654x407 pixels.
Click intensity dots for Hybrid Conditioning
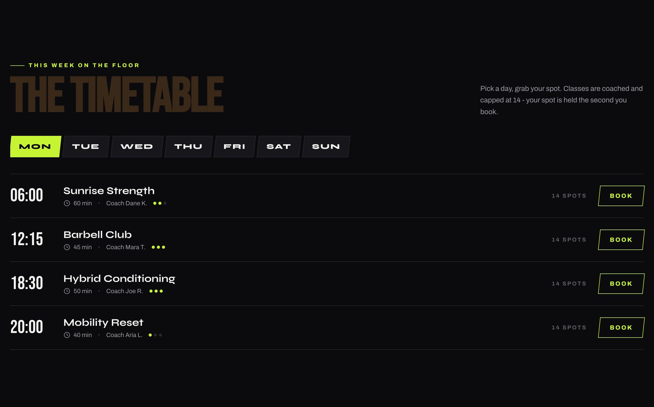156,291
